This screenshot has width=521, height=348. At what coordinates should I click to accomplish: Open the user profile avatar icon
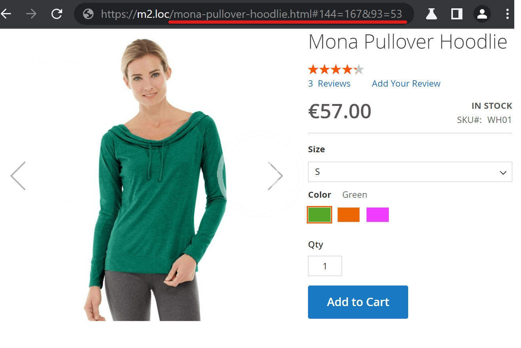pos(482,14)
